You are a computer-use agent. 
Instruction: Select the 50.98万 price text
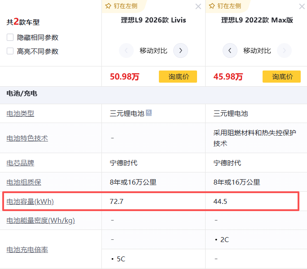click(124, 77)
